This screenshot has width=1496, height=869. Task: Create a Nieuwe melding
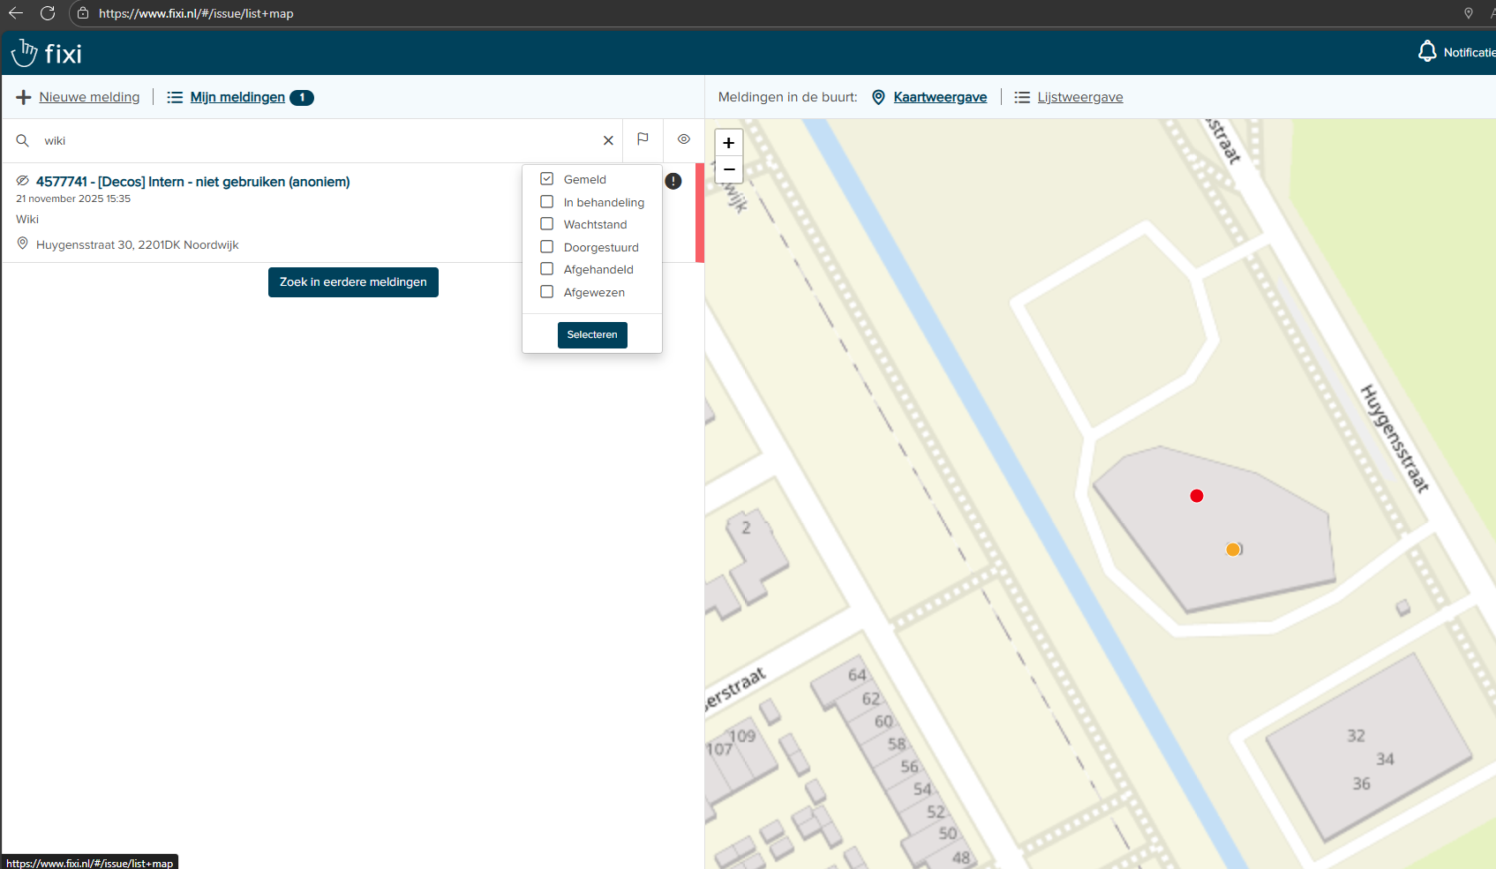88,97
